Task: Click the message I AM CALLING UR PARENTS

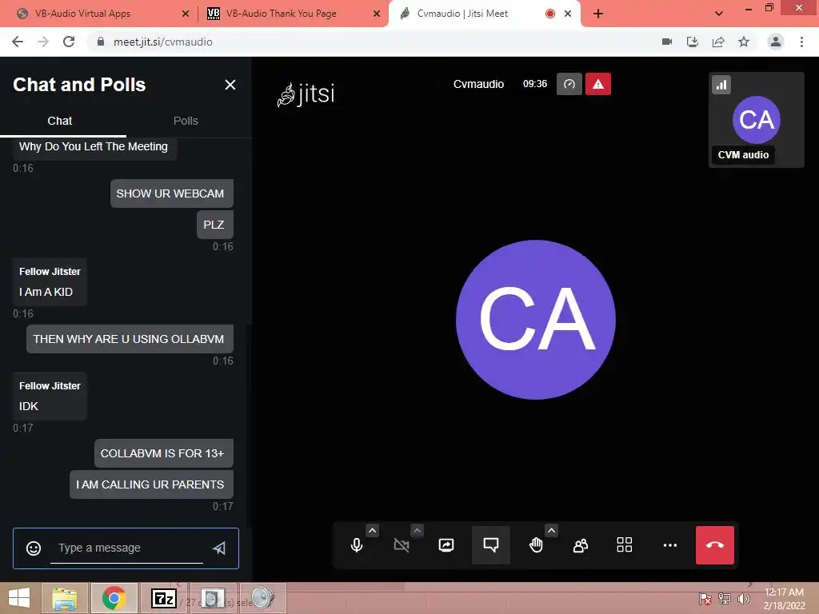Action: [x=151, y=484]
